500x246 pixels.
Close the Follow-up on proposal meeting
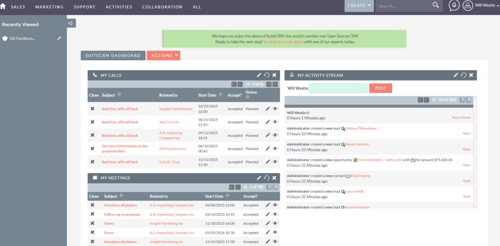[x=92, y=214]
